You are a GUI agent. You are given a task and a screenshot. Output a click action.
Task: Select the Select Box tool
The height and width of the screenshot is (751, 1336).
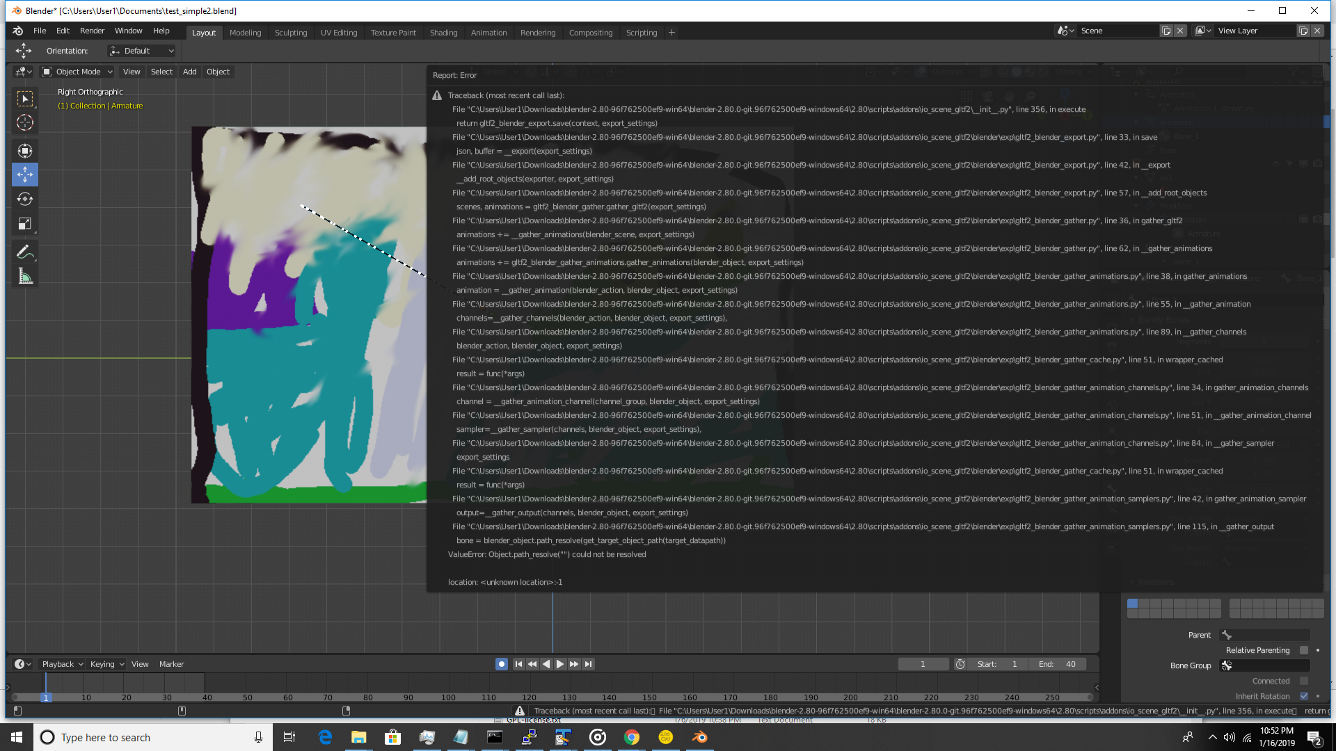click(x=25, y=99)
